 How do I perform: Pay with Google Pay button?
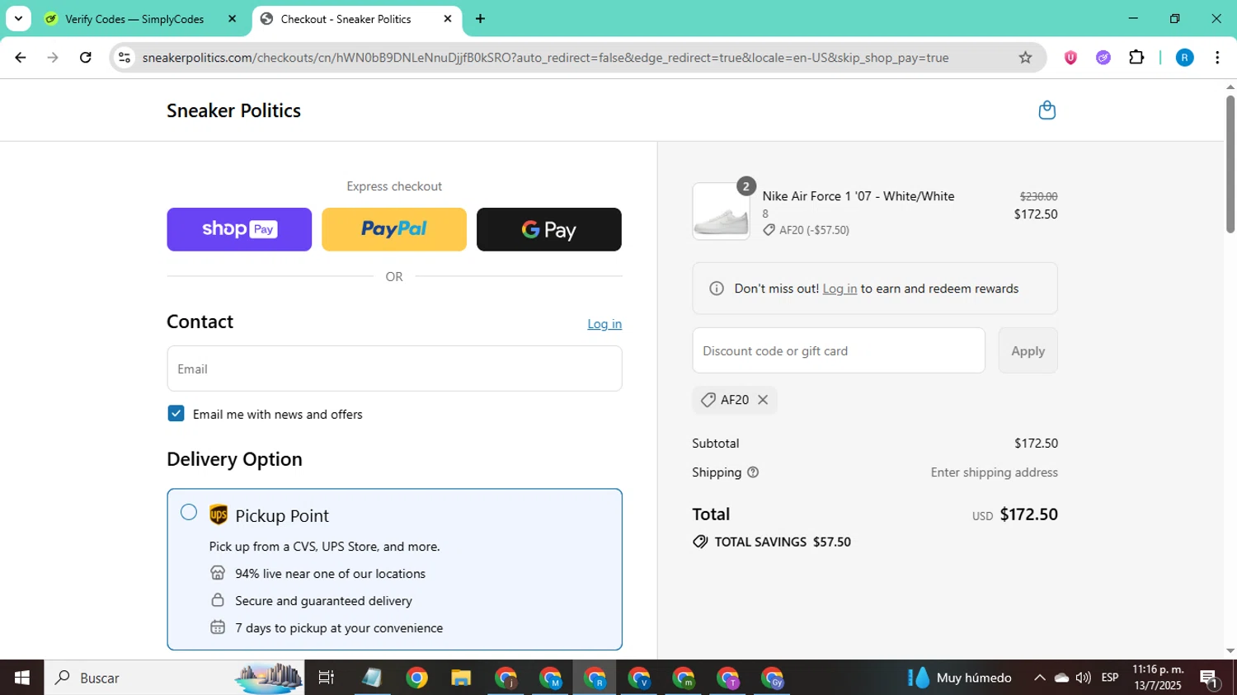click(x=549, y=229)
